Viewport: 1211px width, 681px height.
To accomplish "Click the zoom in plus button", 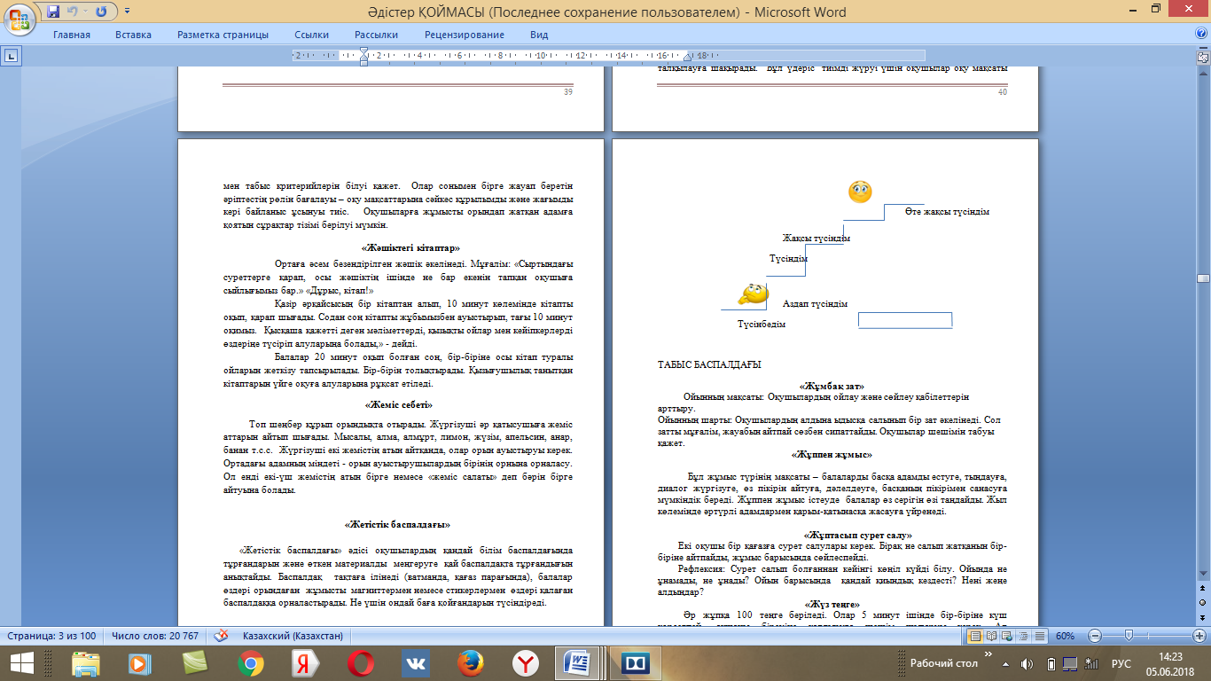I will [1199, 636].
